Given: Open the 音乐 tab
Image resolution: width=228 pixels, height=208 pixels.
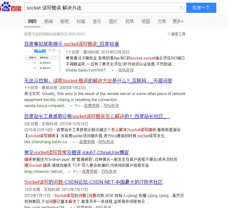Looking at the screenshot, I should click(x=97, y=22).
